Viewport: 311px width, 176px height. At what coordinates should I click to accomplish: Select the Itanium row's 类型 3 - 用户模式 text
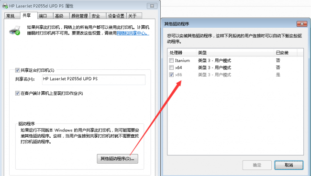(215, 60)
